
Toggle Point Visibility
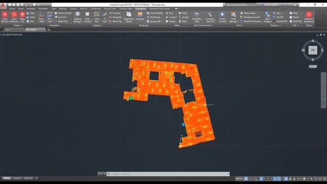tap(155, 13)
